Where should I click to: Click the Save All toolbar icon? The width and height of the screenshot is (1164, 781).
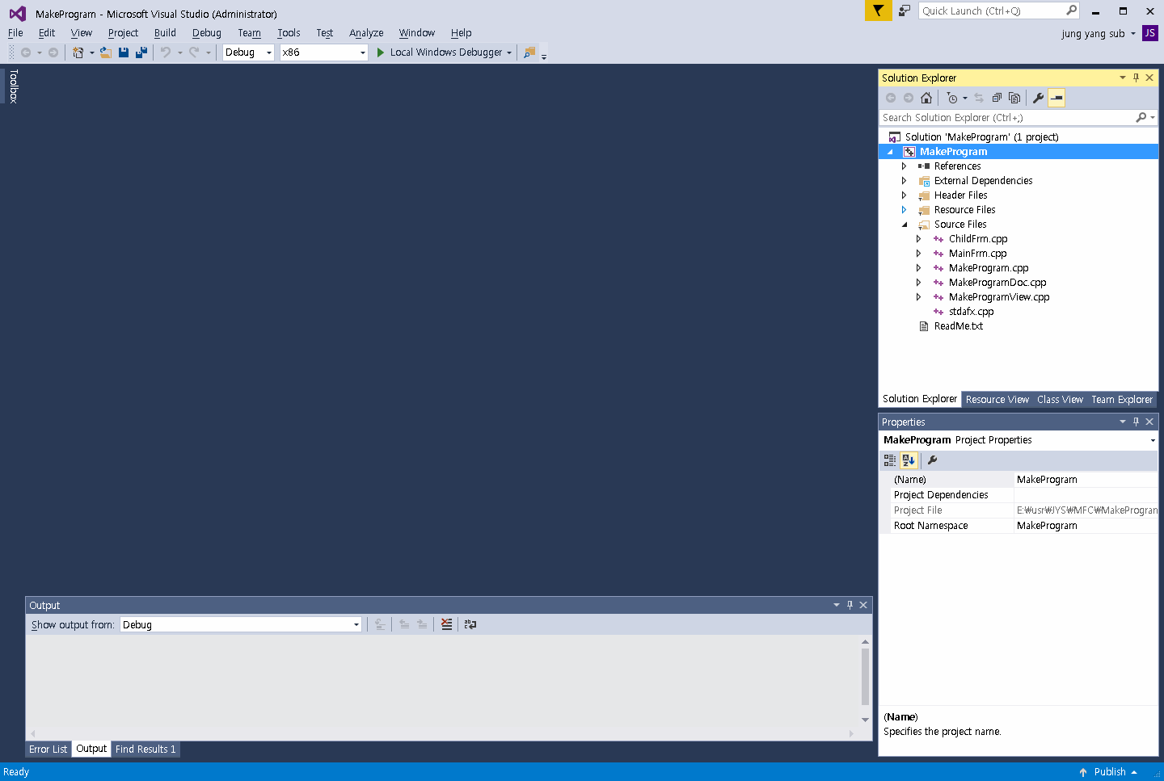[141, 52]
